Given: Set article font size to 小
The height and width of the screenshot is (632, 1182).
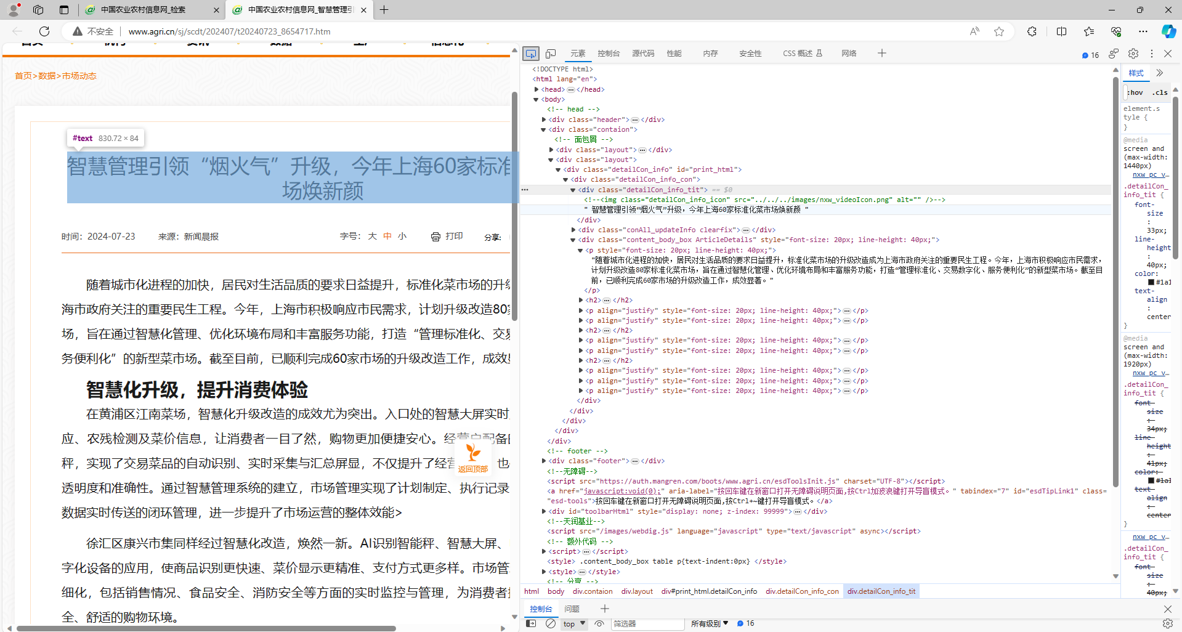Looking at the screenshot, I should coord(402,236).
